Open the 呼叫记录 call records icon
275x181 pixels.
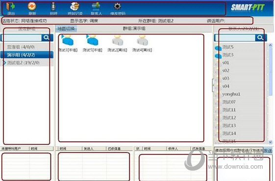click(x=75, y=6)
